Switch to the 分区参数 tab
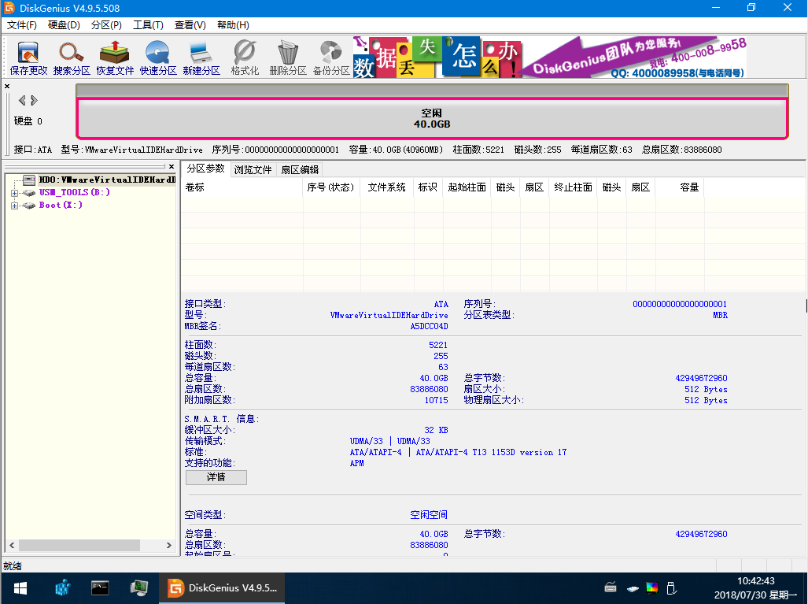This screenshot has width=808, height=604. (x=205, y=169)
